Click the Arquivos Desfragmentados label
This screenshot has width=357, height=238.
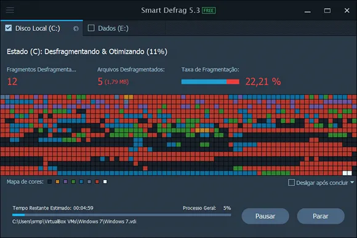[131, 70]
